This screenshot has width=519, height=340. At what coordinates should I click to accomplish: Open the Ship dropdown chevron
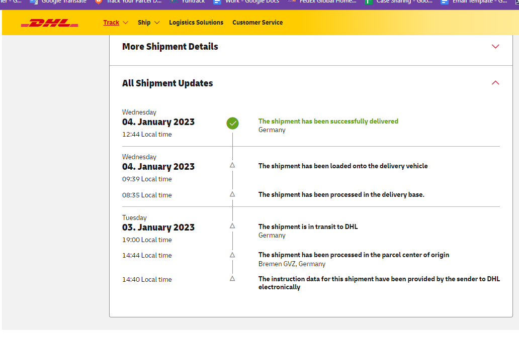click(157, 23)
